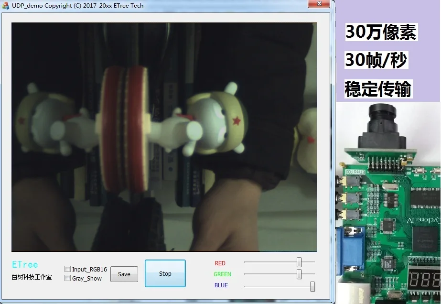Toggle the Gray_Show checkbox

coord(67,278)
